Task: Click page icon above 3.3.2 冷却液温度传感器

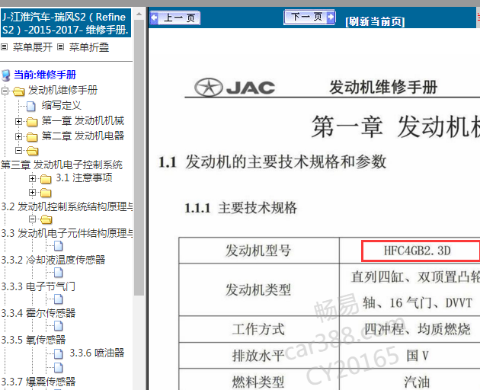Action: [59, 246]
